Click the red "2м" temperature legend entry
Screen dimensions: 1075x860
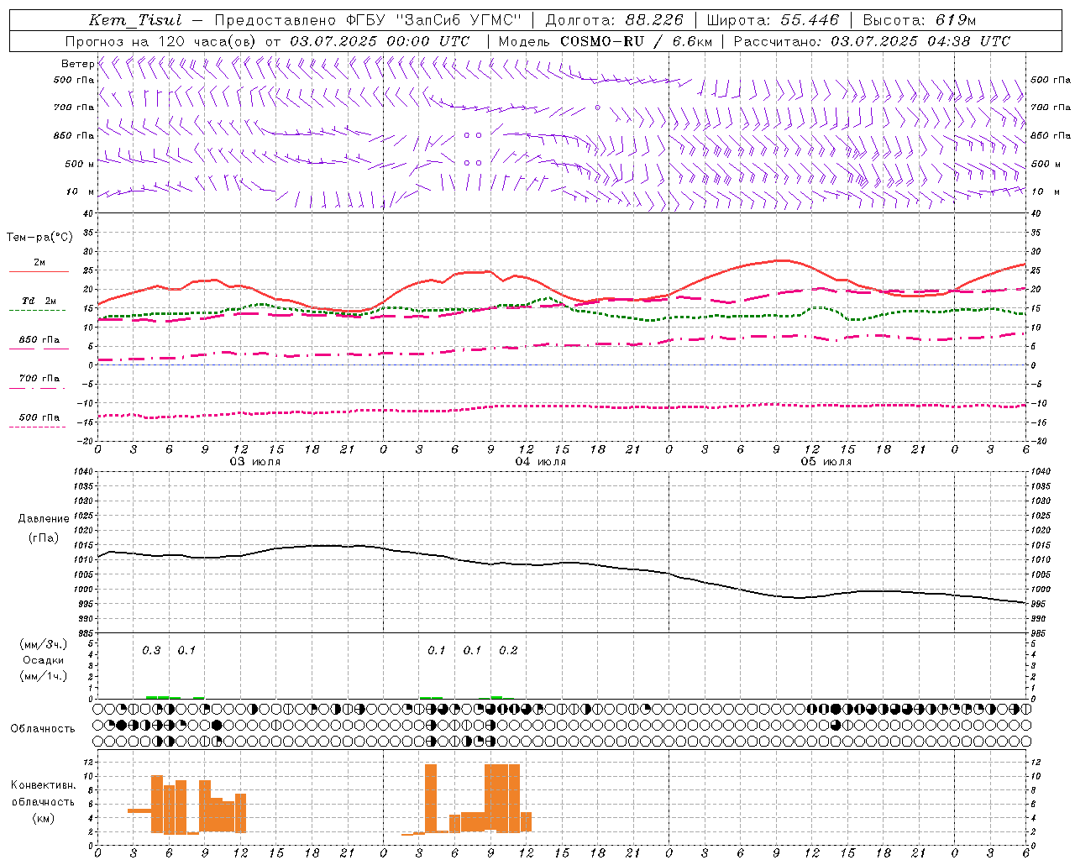39,262
